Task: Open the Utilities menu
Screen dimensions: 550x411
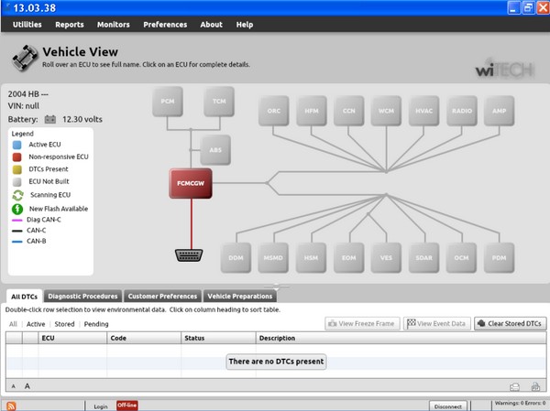Action: tap(27, 25)
